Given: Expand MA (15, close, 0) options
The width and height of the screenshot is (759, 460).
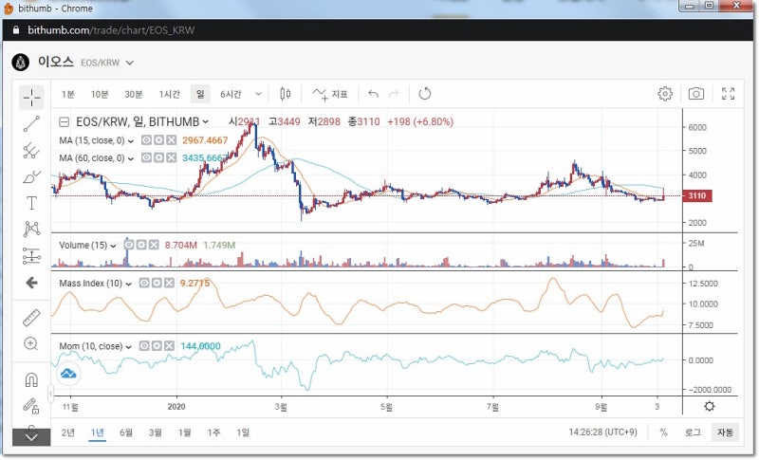Looking at the screenshot, I should (131, 141).
